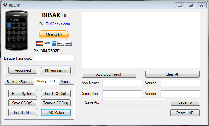
Task: Open the Misc tab
Action: tap(65, 82)
